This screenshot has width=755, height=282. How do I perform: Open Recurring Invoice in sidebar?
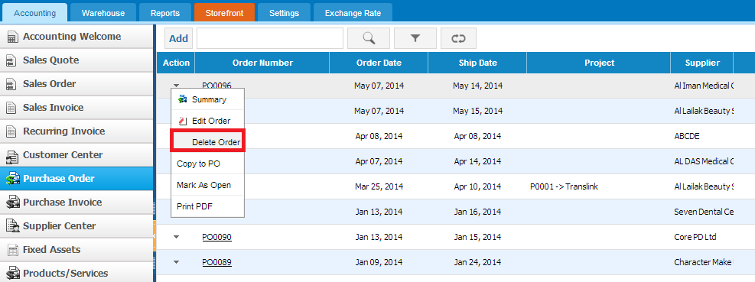[76, 131]
